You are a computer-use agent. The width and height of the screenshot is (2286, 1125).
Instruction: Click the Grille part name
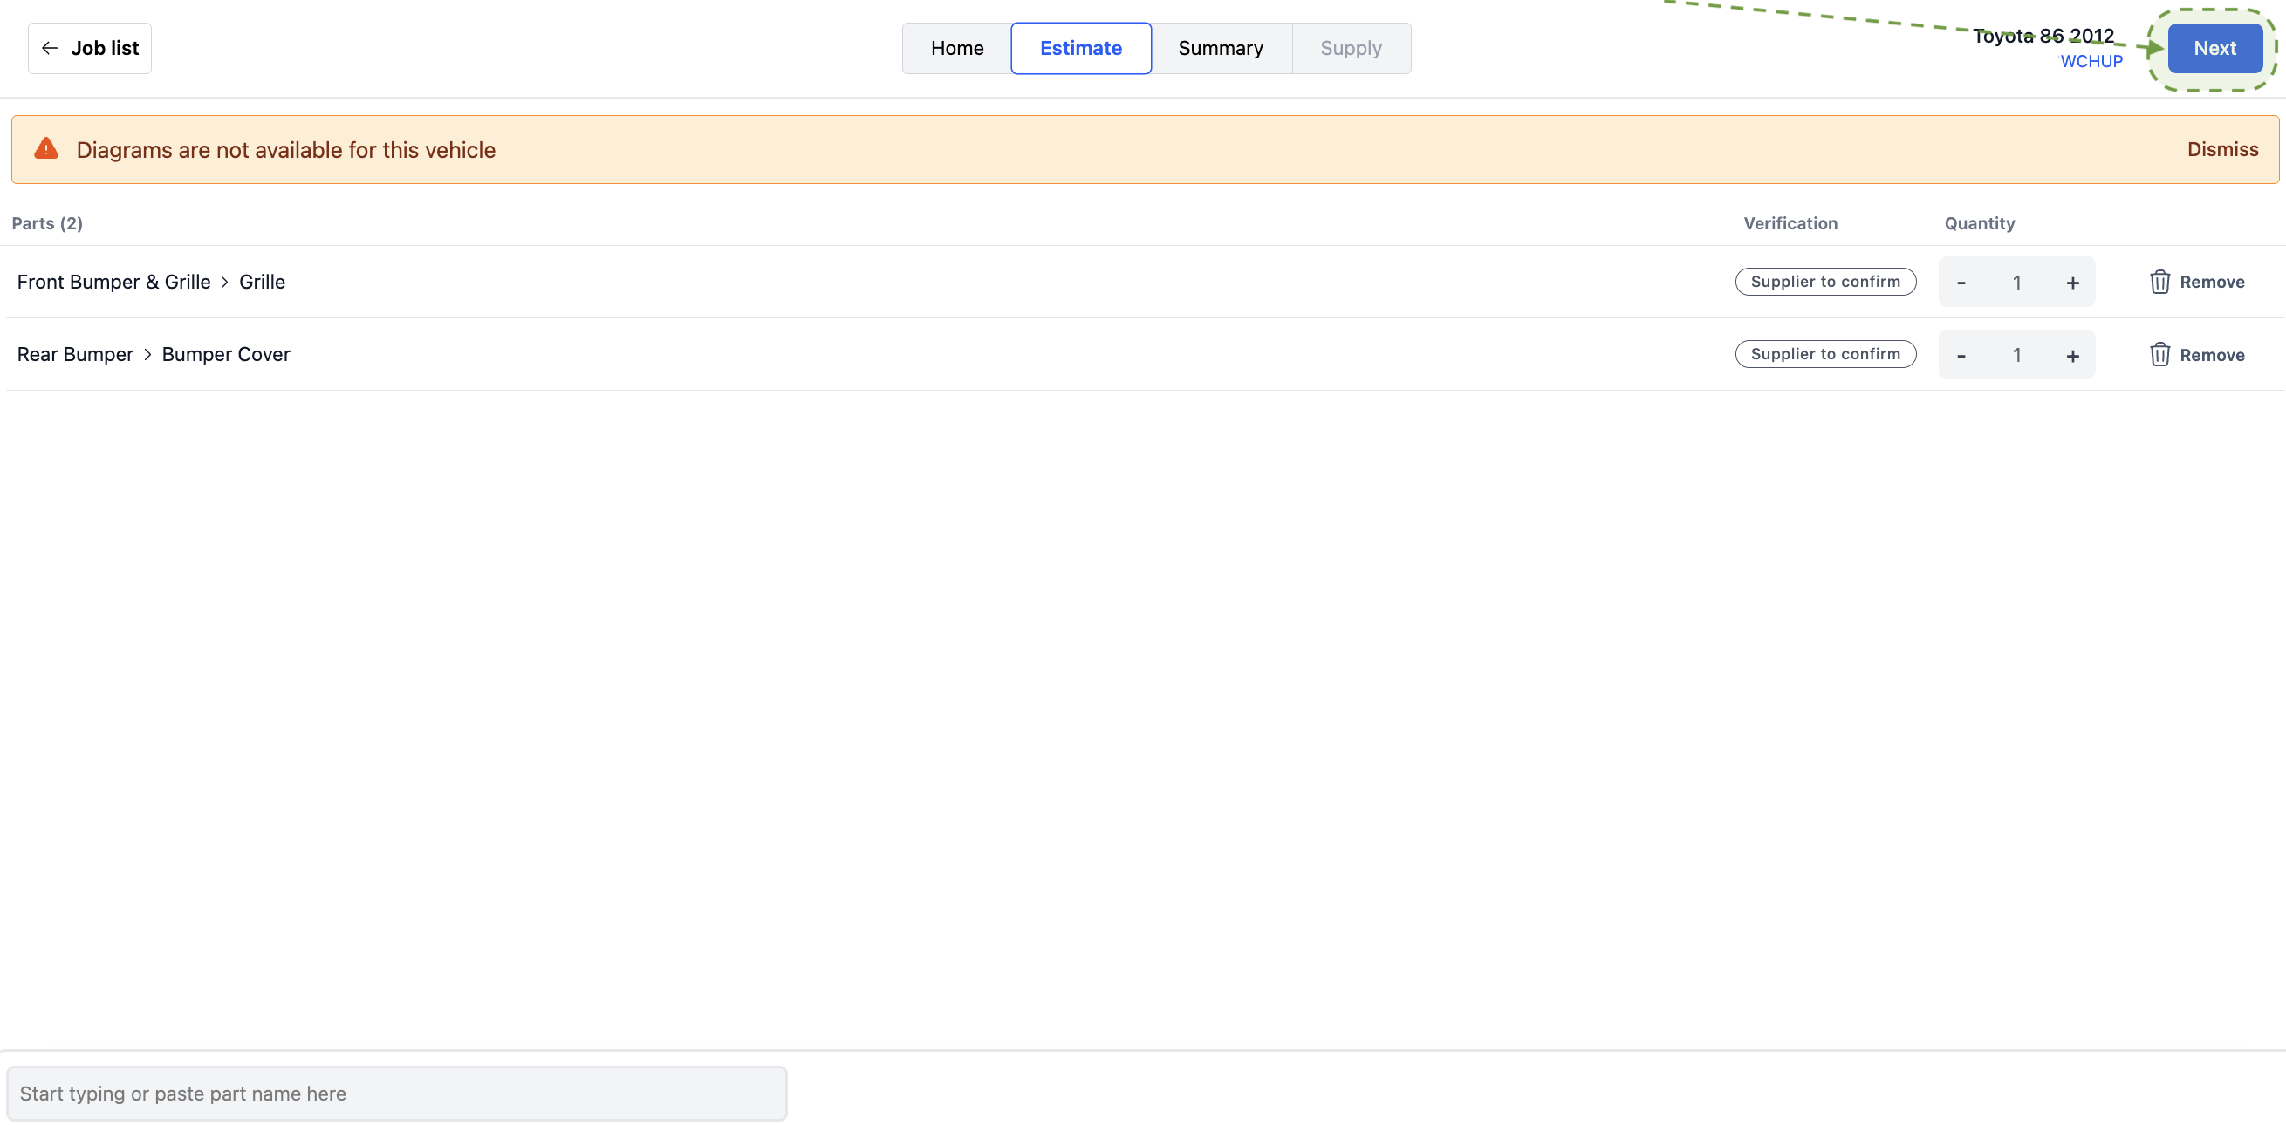point(262,281)
